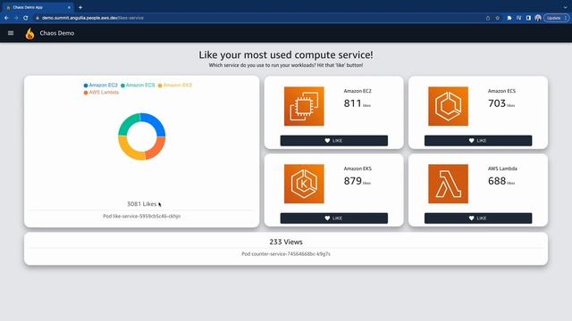The width and height of the screenshot is (572, 321).
Task: Click the 'Which service do you use' subtitle
Action: point(286,65)
